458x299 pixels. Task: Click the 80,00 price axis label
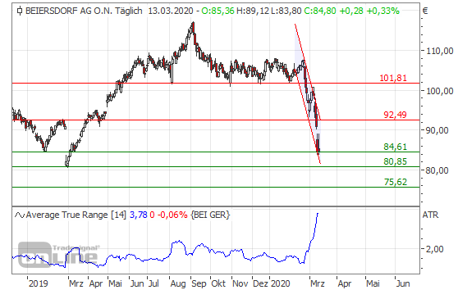click(437, 170)
